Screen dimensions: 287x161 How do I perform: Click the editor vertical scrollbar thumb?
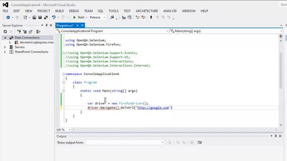281,71
